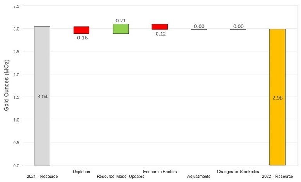301x182 pixels.
Task: Select the red Economic Factors bar
Action: 160,27
